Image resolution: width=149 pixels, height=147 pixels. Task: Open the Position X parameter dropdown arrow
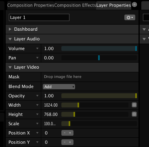[38, 133]
